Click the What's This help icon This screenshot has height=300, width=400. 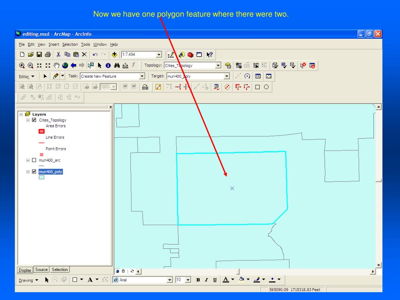(x=210, y=55)
